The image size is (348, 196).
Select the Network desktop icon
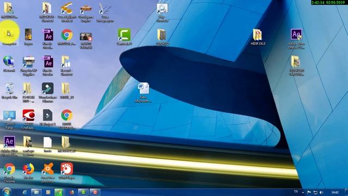coord(9,62)
